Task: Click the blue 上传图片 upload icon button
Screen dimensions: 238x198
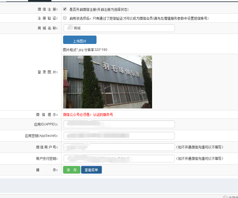Action: click(80, 40)
